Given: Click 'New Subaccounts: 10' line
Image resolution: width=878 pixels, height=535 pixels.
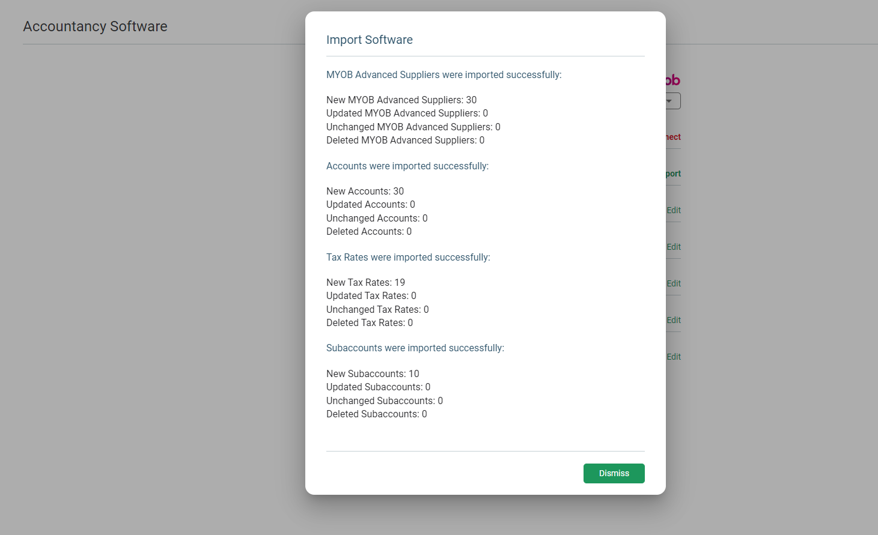Looking at the screenshot, I should 373,373.
